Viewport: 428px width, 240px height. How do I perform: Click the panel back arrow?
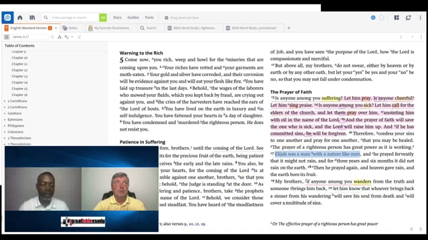[401, 37]
